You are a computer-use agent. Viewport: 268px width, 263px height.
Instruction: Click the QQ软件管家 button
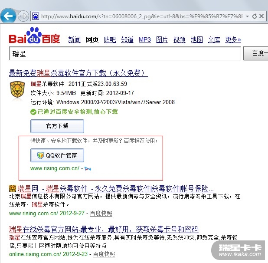pyautogui.click(x=57, y=155)
